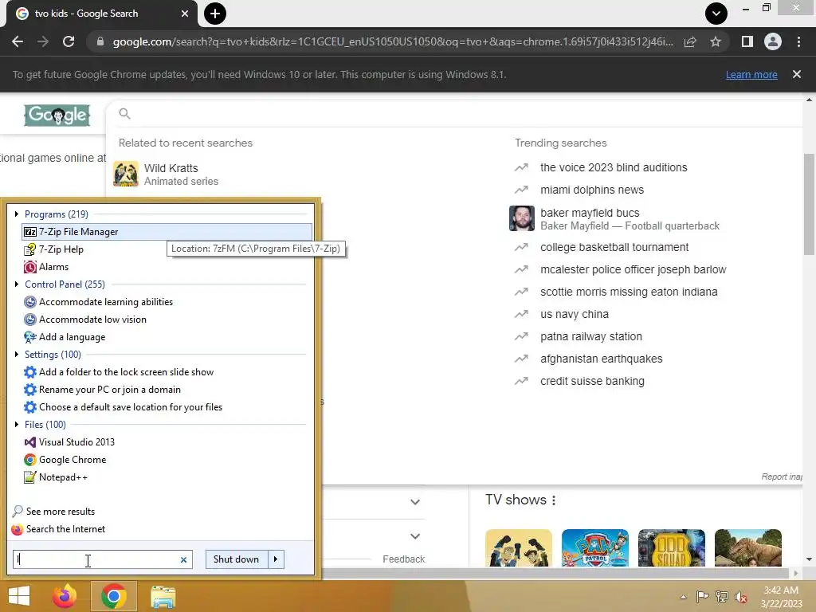
Task: Open Add a language
Action: pos(72,337)
